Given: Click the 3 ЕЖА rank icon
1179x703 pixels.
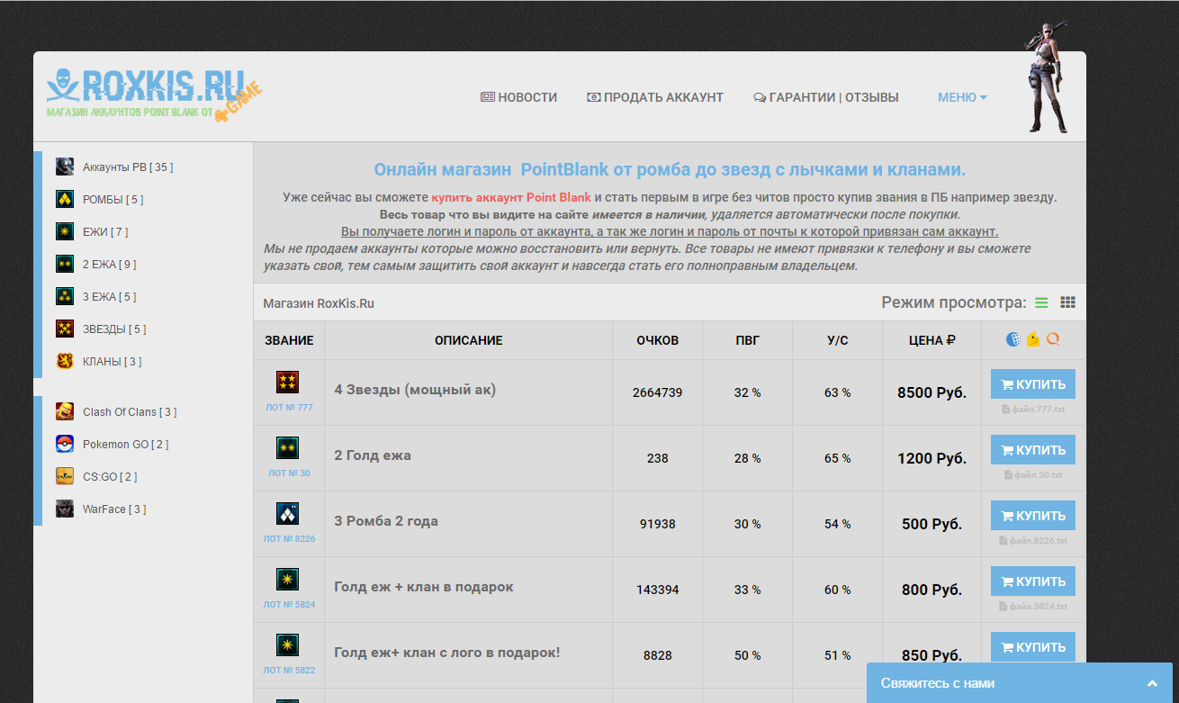Looking at the screenshot, I should click(65, 296).
